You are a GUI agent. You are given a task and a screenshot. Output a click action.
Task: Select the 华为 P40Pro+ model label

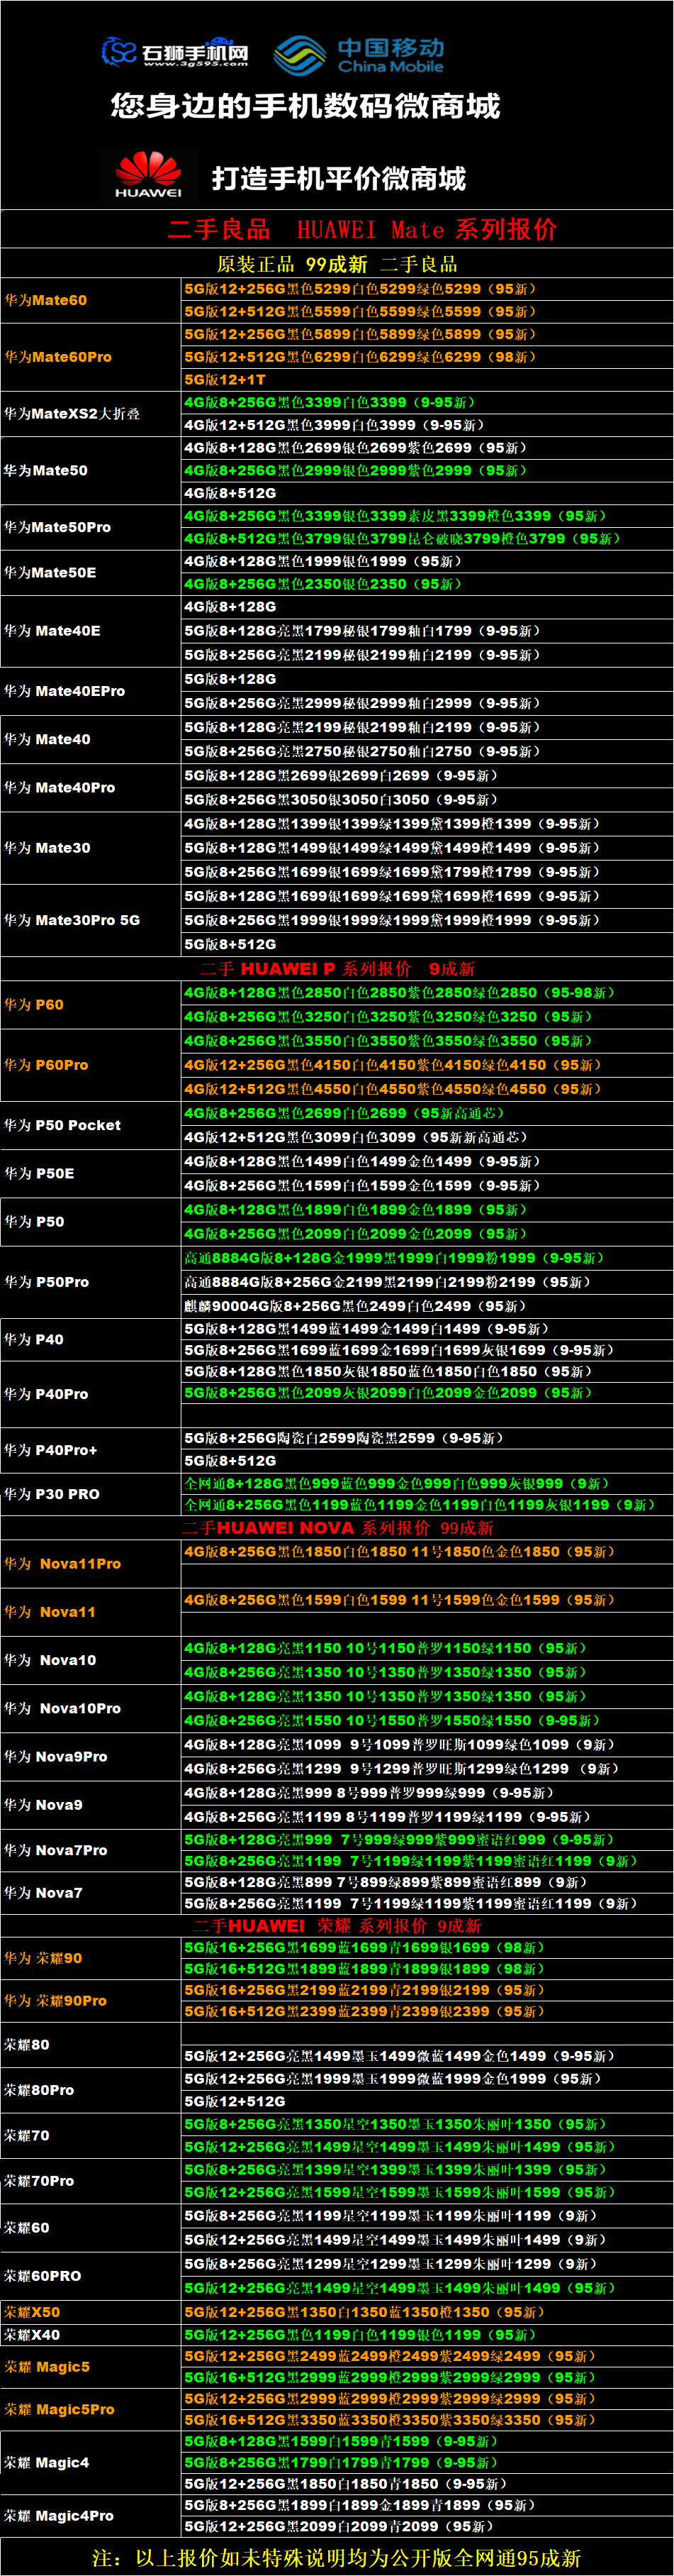pos(50,1450)
